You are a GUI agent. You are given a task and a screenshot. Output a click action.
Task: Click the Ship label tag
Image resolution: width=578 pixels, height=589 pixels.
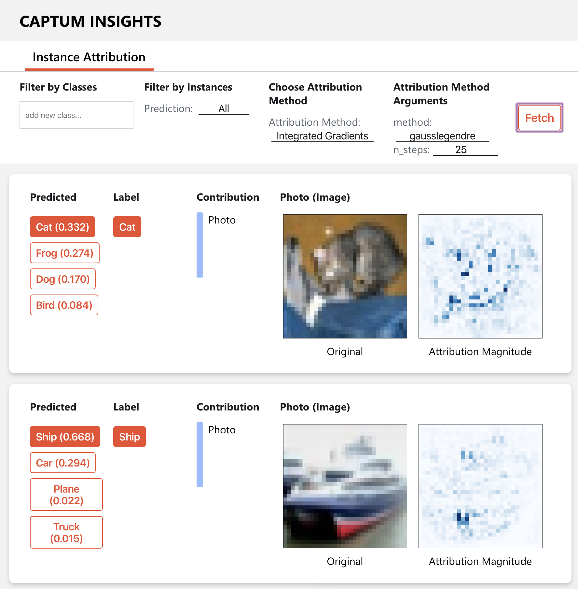[x=129, y=437]
